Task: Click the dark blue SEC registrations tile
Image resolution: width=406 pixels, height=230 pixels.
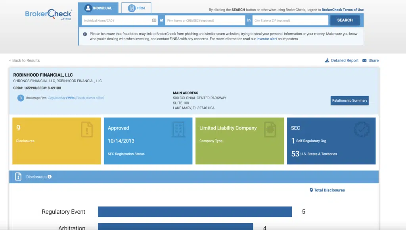Action: 331,141
